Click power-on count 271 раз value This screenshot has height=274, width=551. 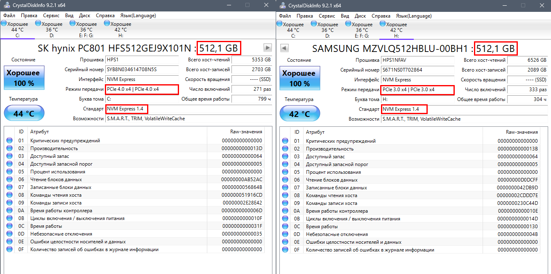[x=252, y=89]
